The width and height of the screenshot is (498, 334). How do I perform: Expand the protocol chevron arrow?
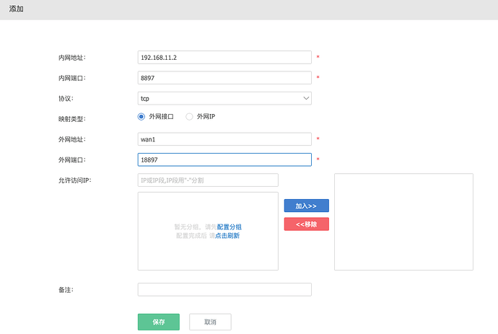click(x=306, y=98)
